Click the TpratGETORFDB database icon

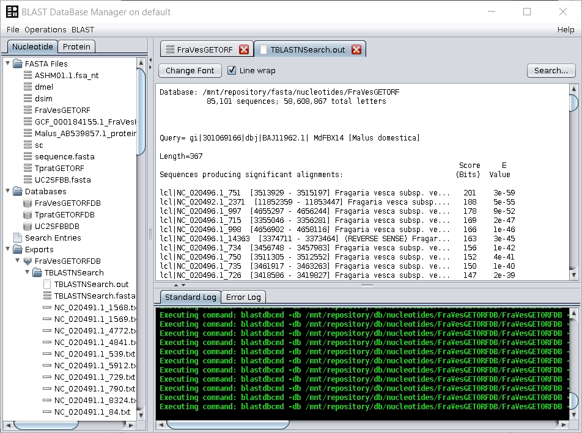click(x=28, y=214)
